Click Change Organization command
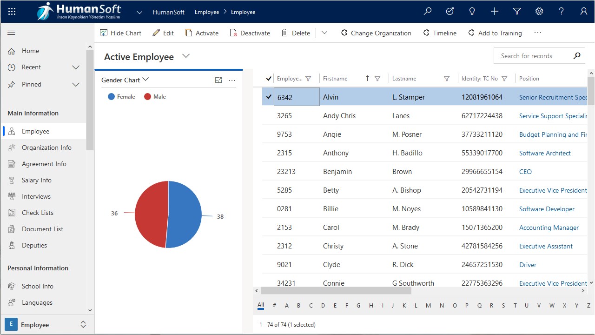This screenshot has height=335, width=595. click(376, 33)
